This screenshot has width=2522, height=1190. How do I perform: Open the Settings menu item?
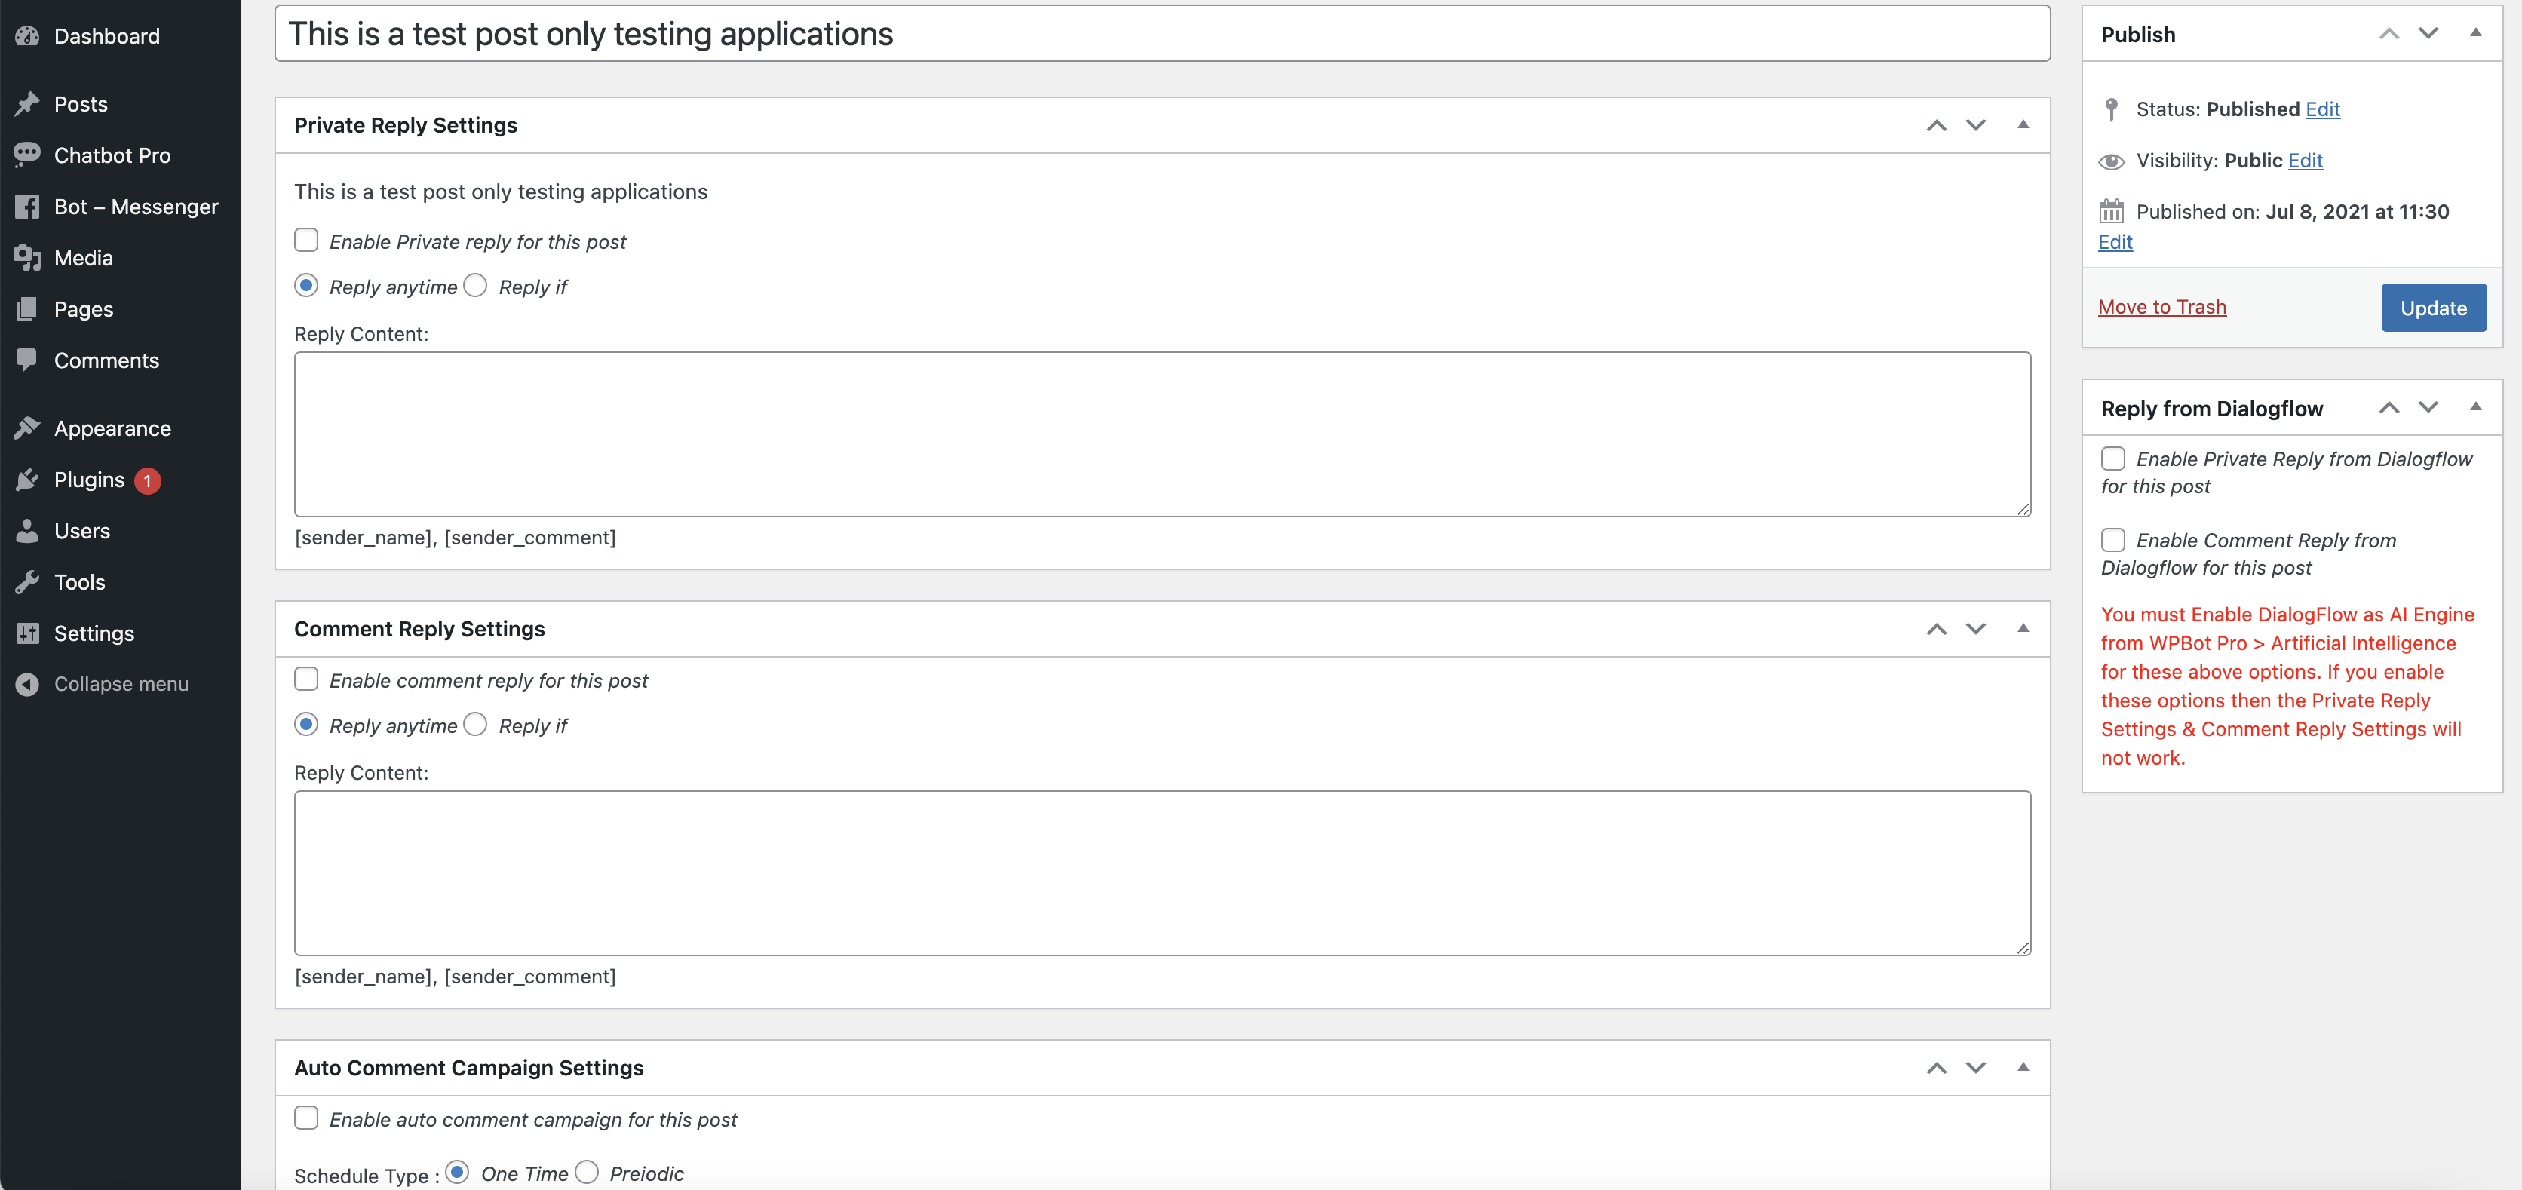point(94,633)
